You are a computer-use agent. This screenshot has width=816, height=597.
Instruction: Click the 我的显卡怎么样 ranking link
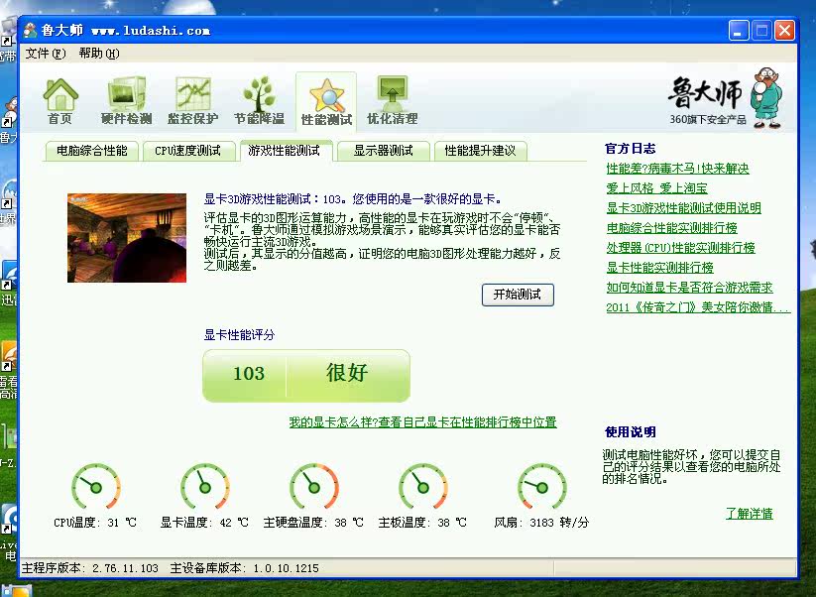(x=422, y=422)
